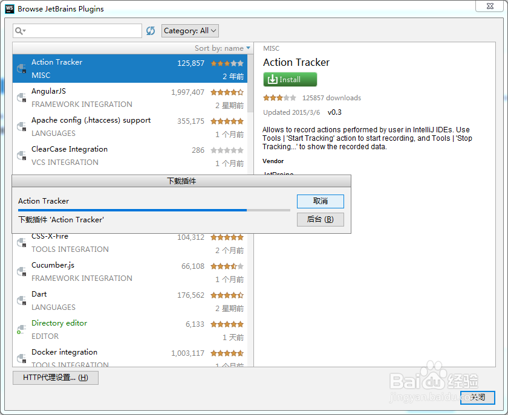Click the CSS-X-Fire plugin icon

pos(22,242)
